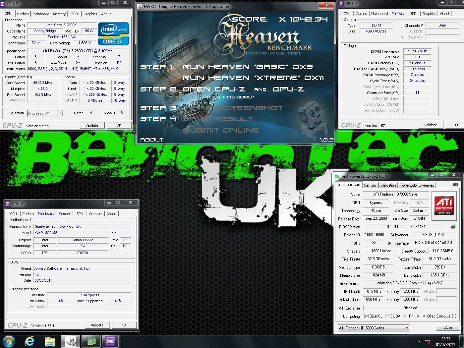Open Graphics tab in the CPU-Z Mainboard window
464x348 pixels.
tap(95, 214)
